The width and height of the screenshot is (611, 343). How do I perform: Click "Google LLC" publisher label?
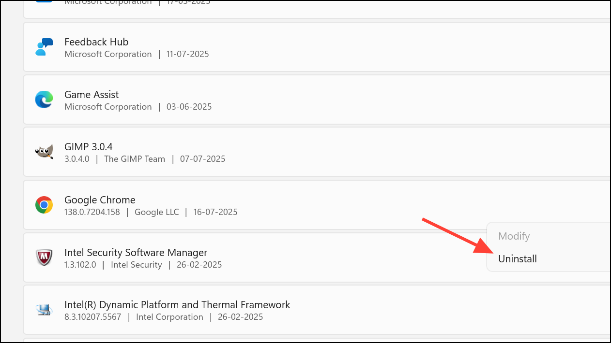[x=156, y=212]
